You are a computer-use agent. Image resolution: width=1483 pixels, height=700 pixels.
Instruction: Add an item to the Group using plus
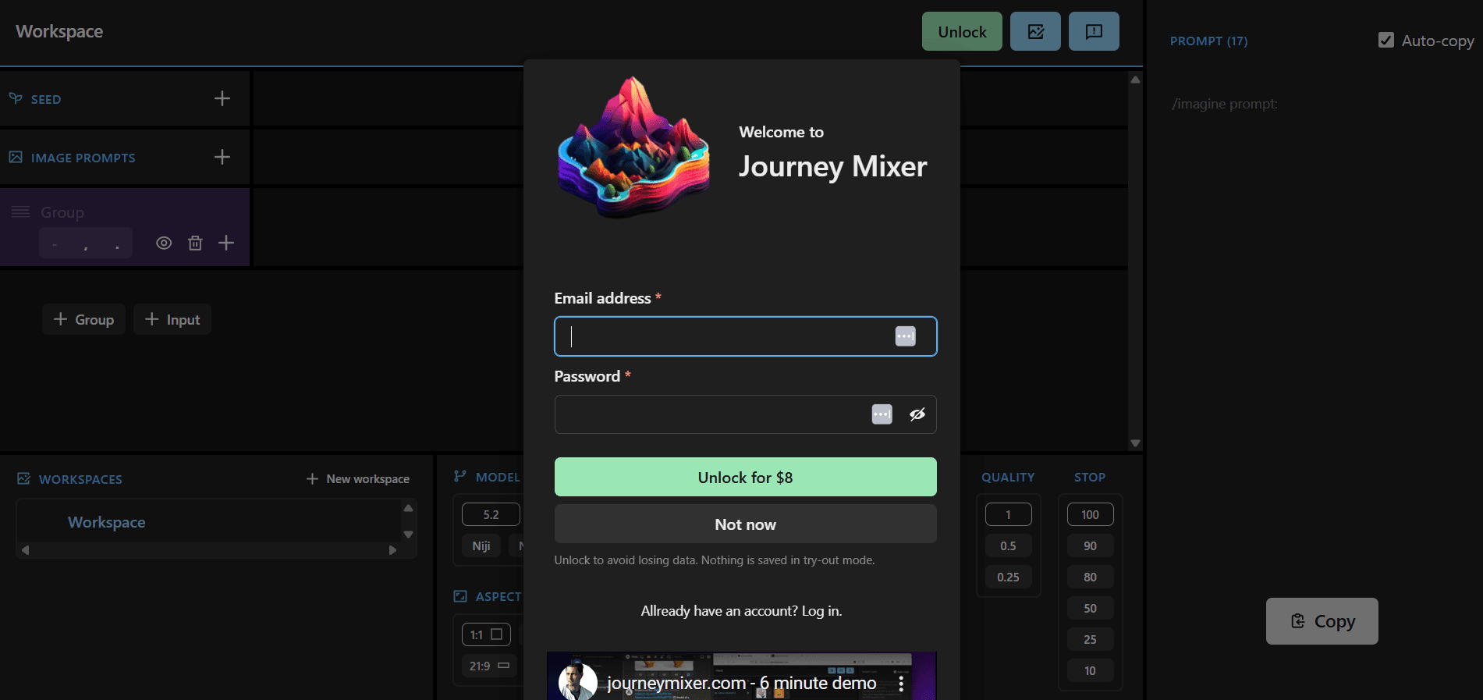[x=226, y=243]
